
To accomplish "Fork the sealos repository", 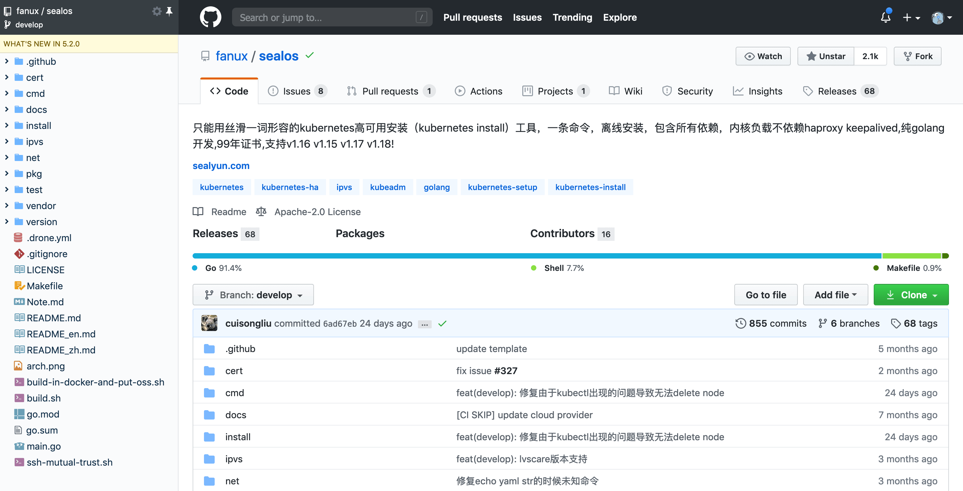I will [918, 56].
